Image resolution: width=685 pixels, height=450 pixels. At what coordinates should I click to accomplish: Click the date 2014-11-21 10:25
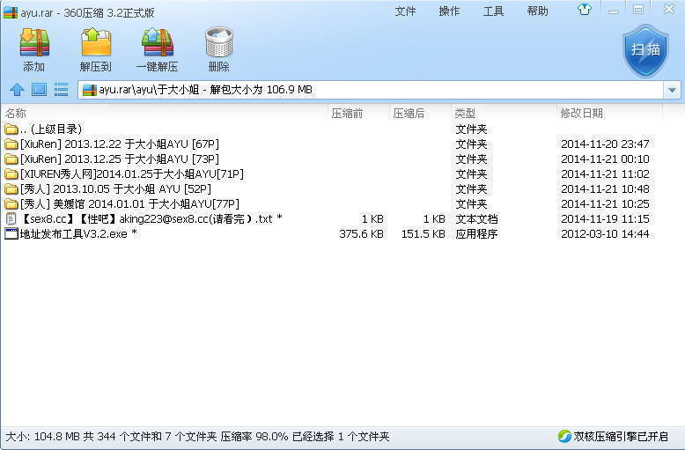605,204
